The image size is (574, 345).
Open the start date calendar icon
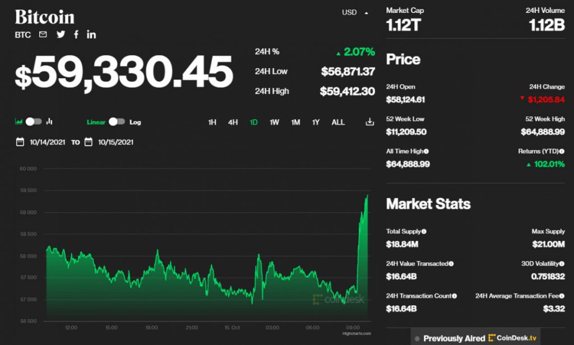tap(20, 142)
